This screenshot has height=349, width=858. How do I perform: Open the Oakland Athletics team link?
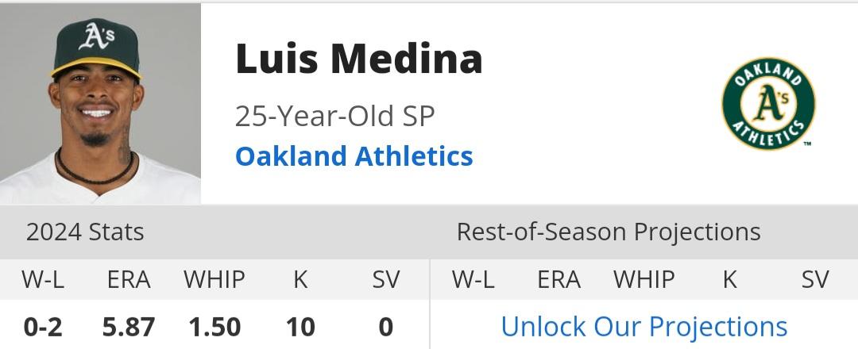pyautogui.click(x=354, y=155)
